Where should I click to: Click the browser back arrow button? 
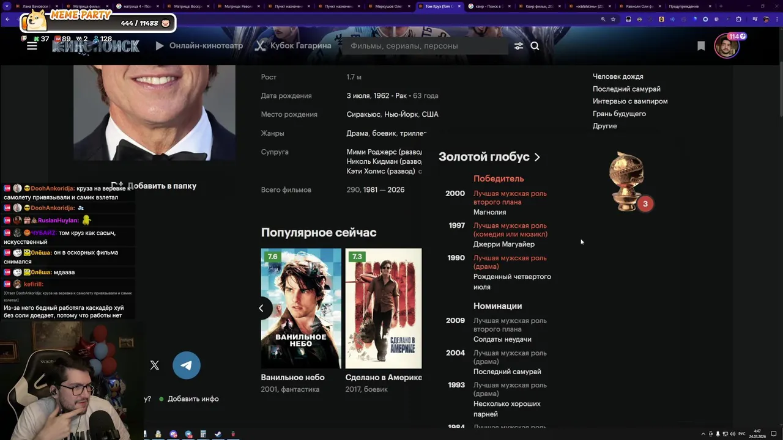(x=7, y=19)
